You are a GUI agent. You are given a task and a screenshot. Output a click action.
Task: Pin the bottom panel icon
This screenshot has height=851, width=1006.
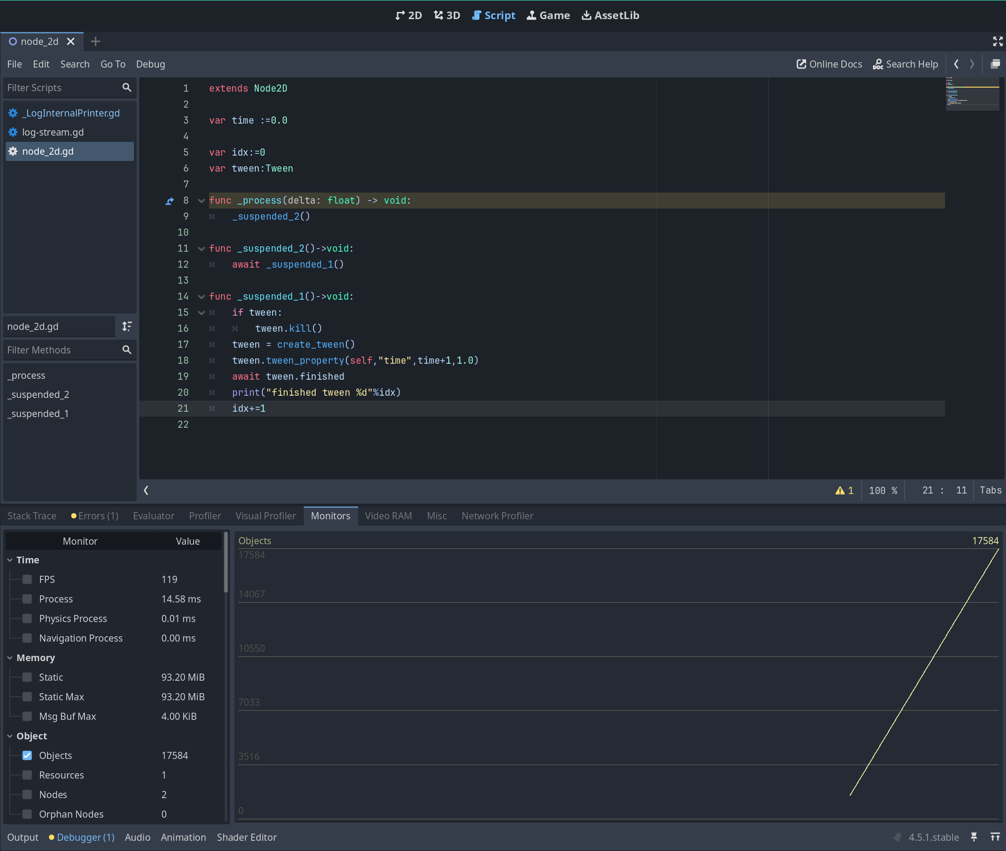click(x=974, y=837)
